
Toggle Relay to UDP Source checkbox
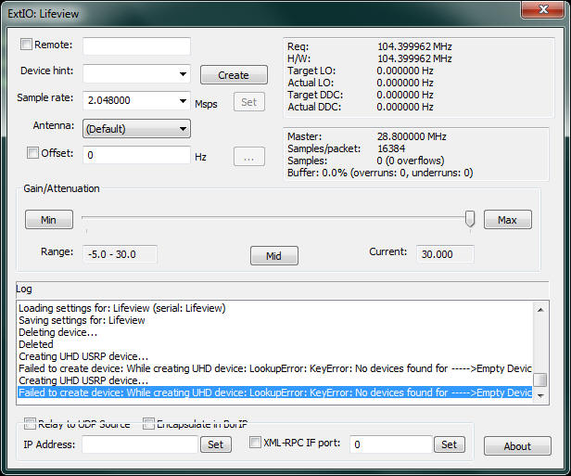[x=30, y=423]
